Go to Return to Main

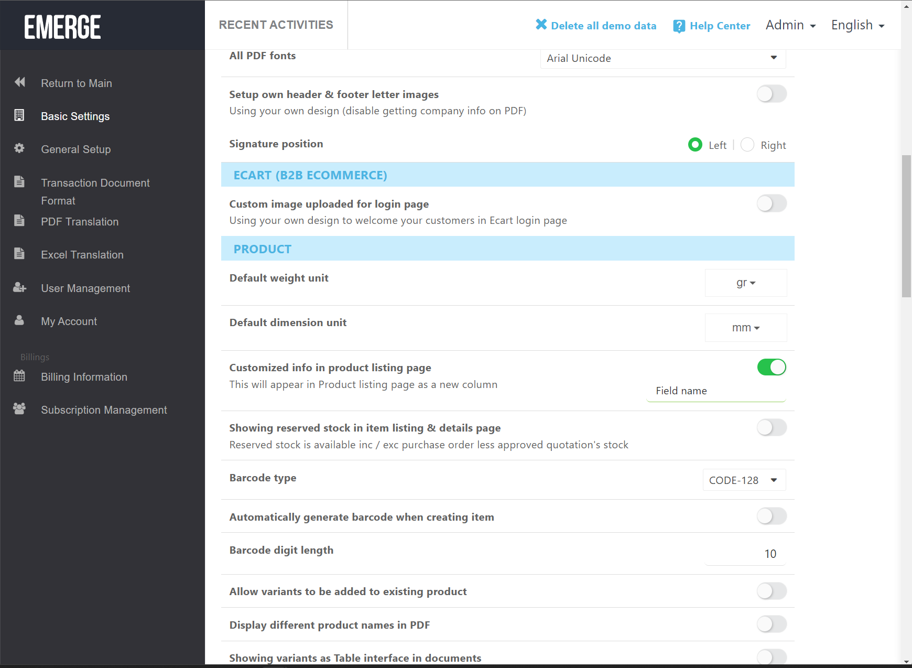click(x=77, y=83)
